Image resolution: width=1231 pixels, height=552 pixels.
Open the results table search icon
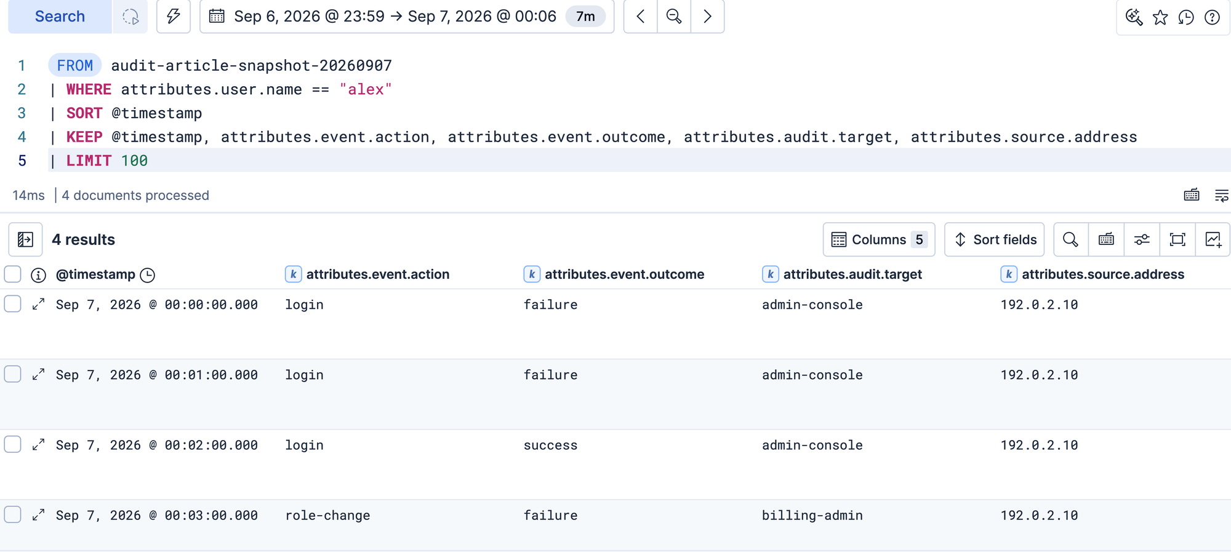(1071, 239)
